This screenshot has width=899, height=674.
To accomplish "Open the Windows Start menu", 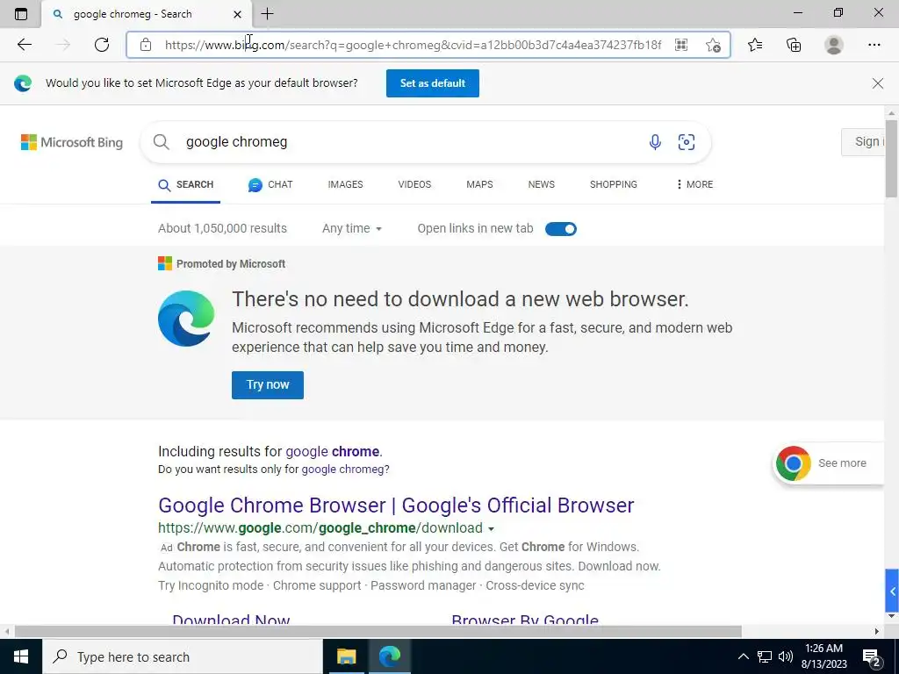I will (x=21, y=656).
